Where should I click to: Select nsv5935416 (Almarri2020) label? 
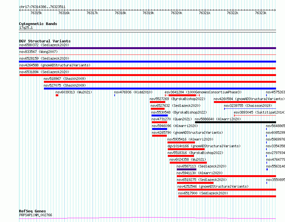click(x=190, y=139)
